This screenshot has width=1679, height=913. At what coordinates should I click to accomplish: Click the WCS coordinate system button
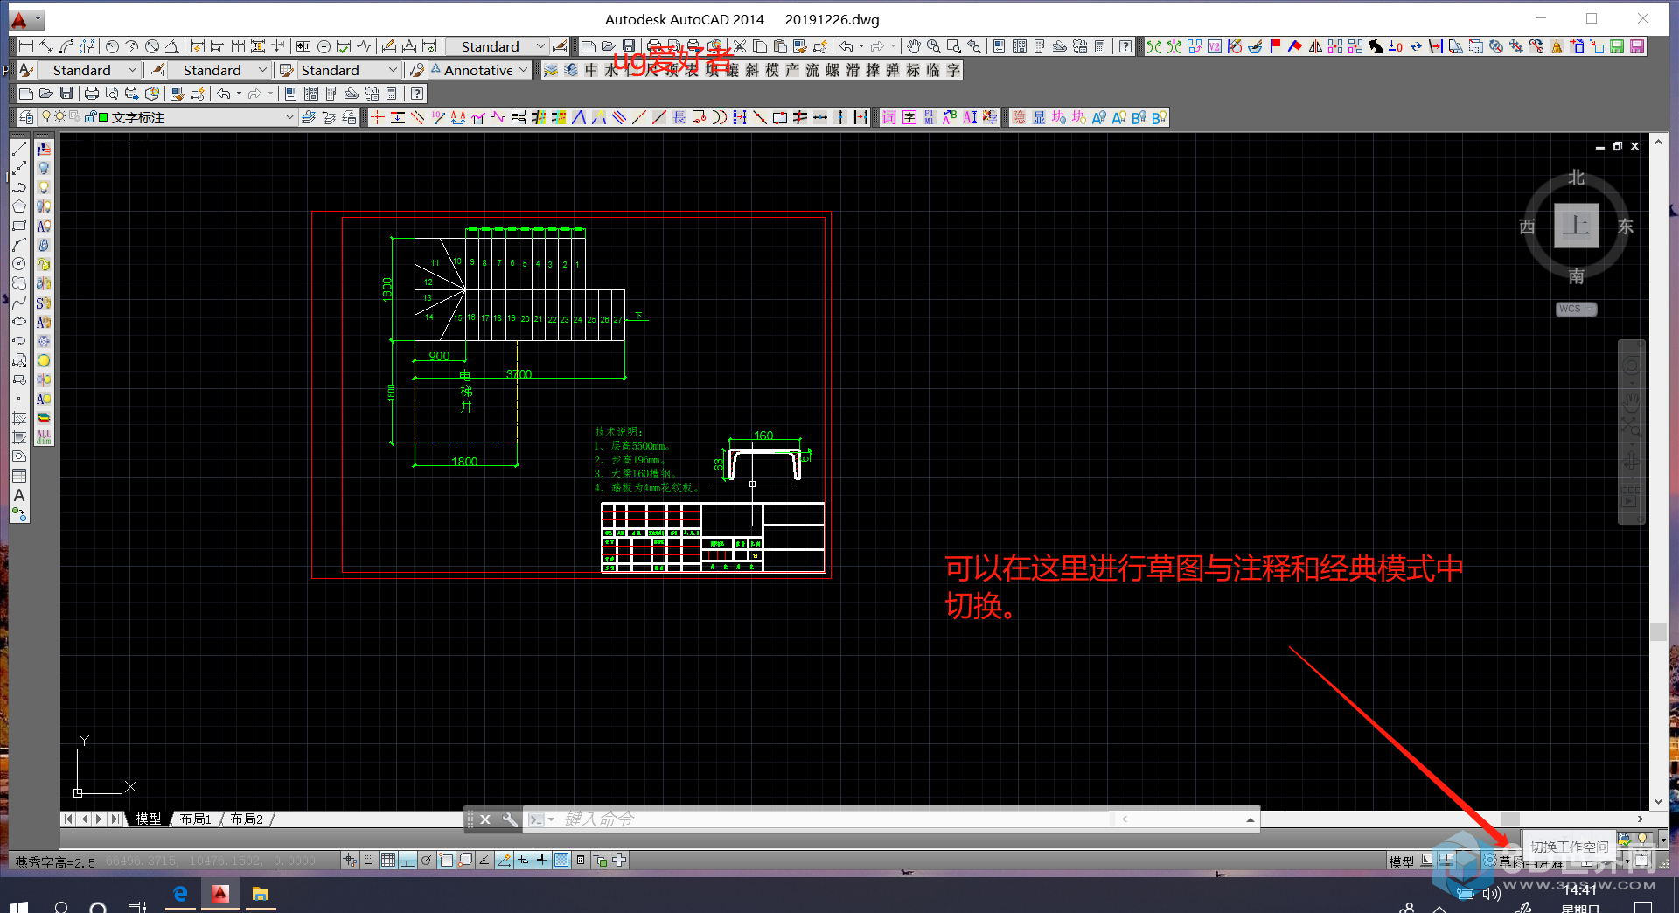[x=1576, y=309]
